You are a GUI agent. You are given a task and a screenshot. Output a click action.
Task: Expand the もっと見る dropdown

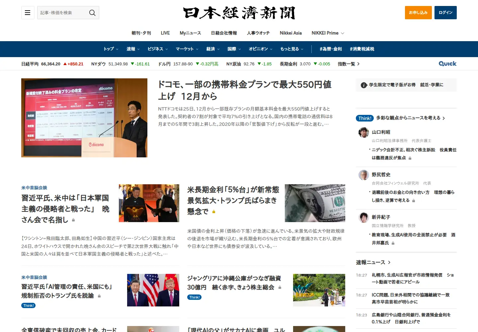(292, 49)
